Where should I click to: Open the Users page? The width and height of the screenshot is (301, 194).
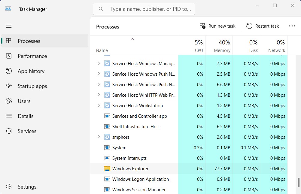(45, 101)
